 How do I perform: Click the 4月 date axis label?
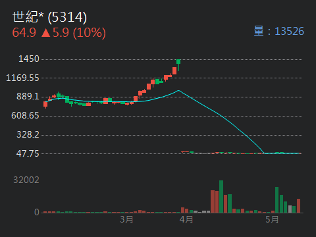pos(186,219)
